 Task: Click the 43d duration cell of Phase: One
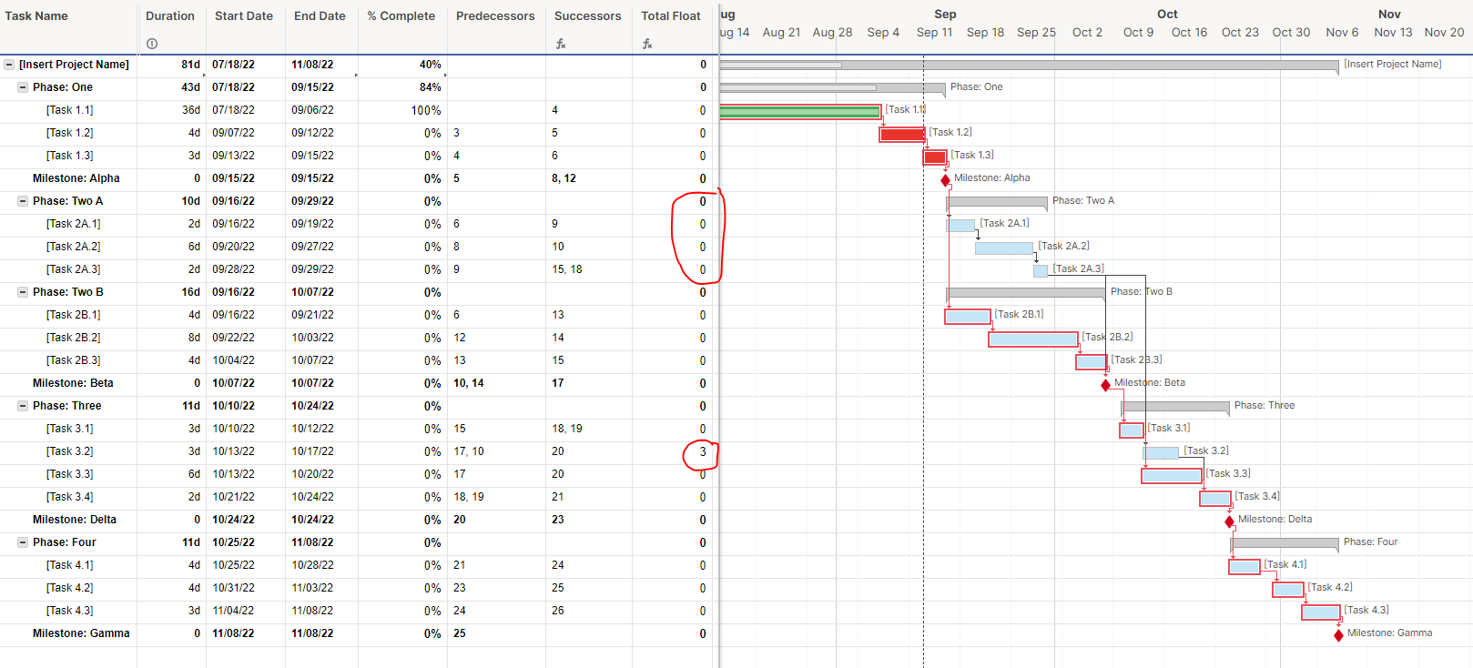pyautogui.click(x=190, y=87)
